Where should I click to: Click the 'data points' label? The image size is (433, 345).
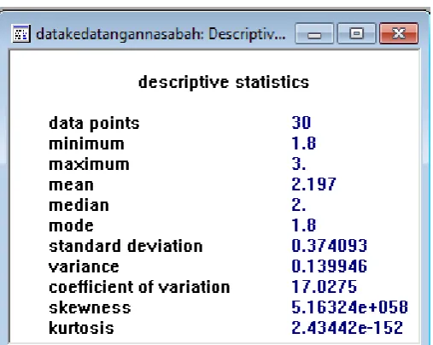pos(94,124)
